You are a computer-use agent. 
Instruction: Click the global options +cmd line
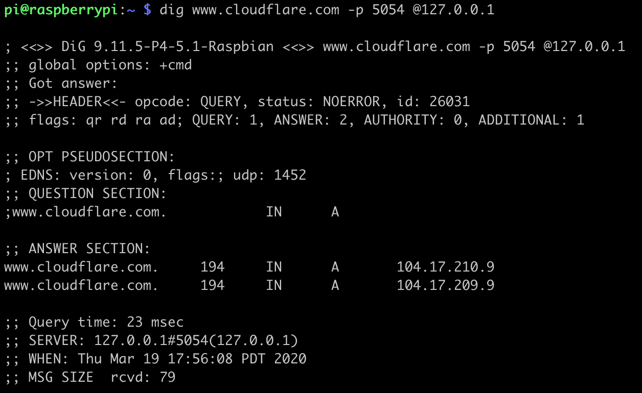pos(99,65)
